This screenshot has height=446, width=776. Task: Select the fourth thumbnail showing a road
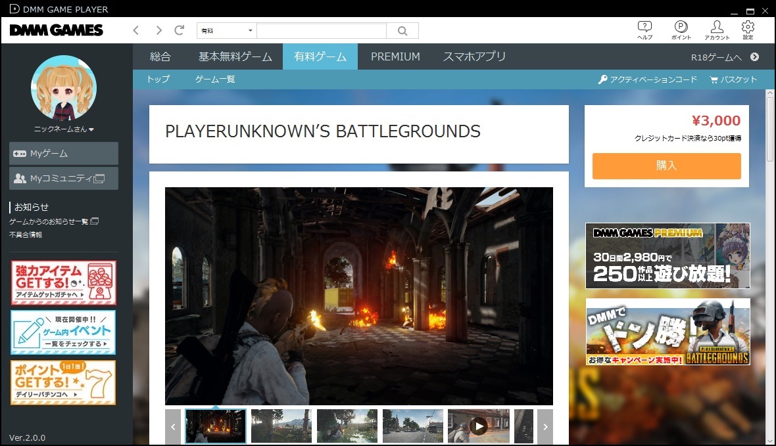pyautogui.click(x=413, y=426)
